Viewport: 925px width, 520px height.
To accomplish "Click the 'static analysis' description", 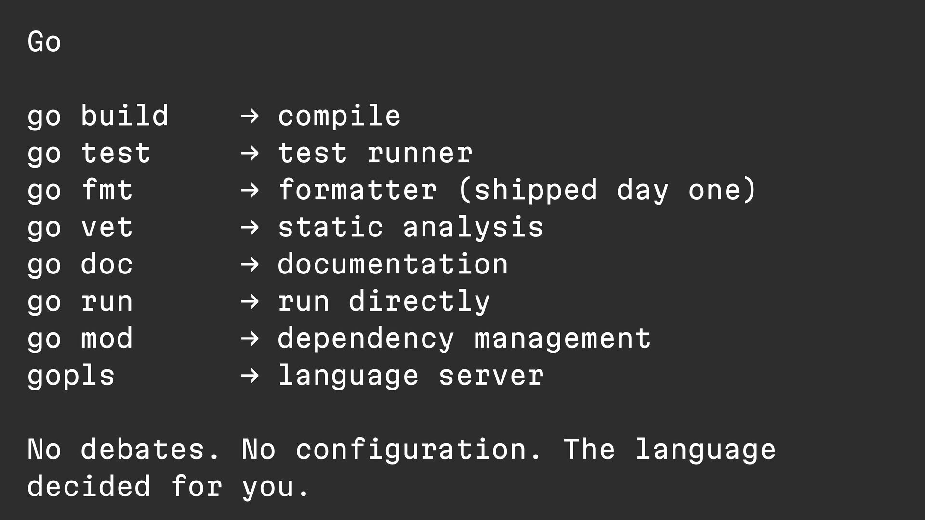I will pos(410,228).
